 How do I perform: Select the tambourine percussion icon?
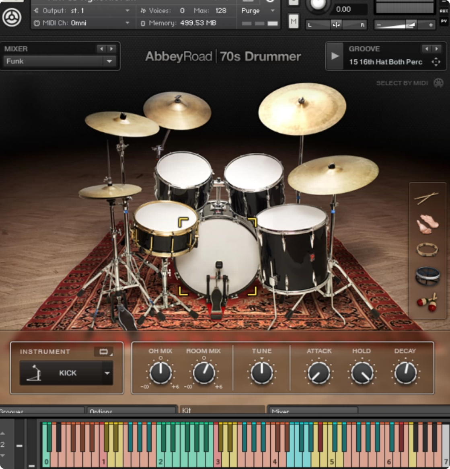click(x=427, y=250)
